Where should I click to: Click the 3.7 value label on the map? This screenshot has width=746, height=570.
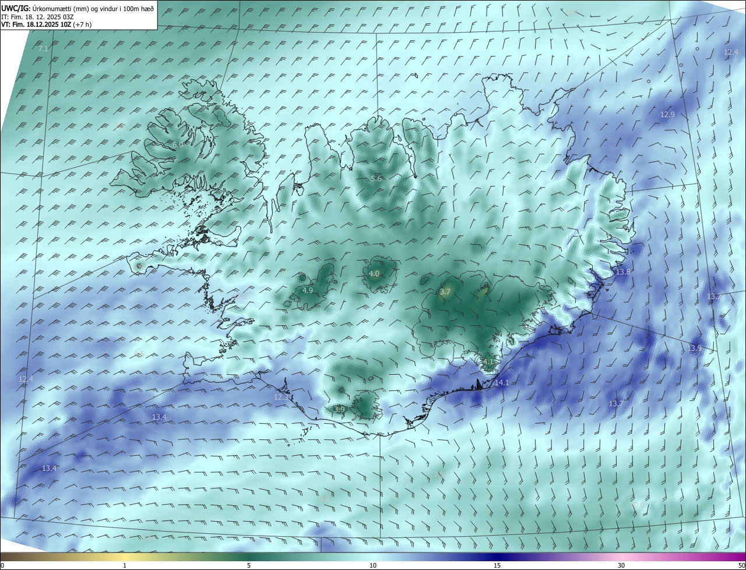pos(445,292)
